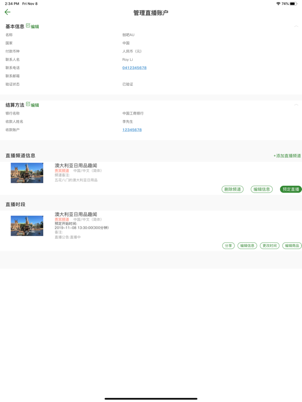Screen dimensions: 302x402
Task: Click scheduled time 2019-11-08 13:30:00
Action: (82, 228)
